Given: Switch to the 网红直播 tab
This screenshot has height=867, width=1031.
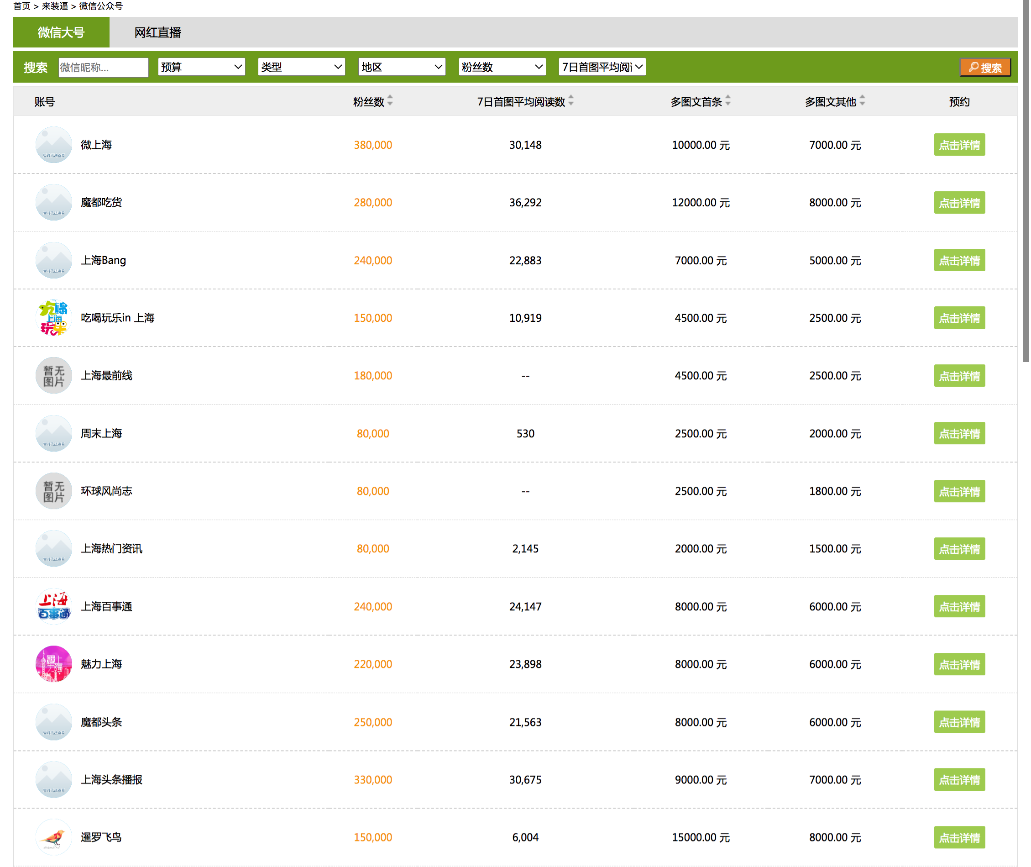Looking at the screenshot, I should point(157,32).
